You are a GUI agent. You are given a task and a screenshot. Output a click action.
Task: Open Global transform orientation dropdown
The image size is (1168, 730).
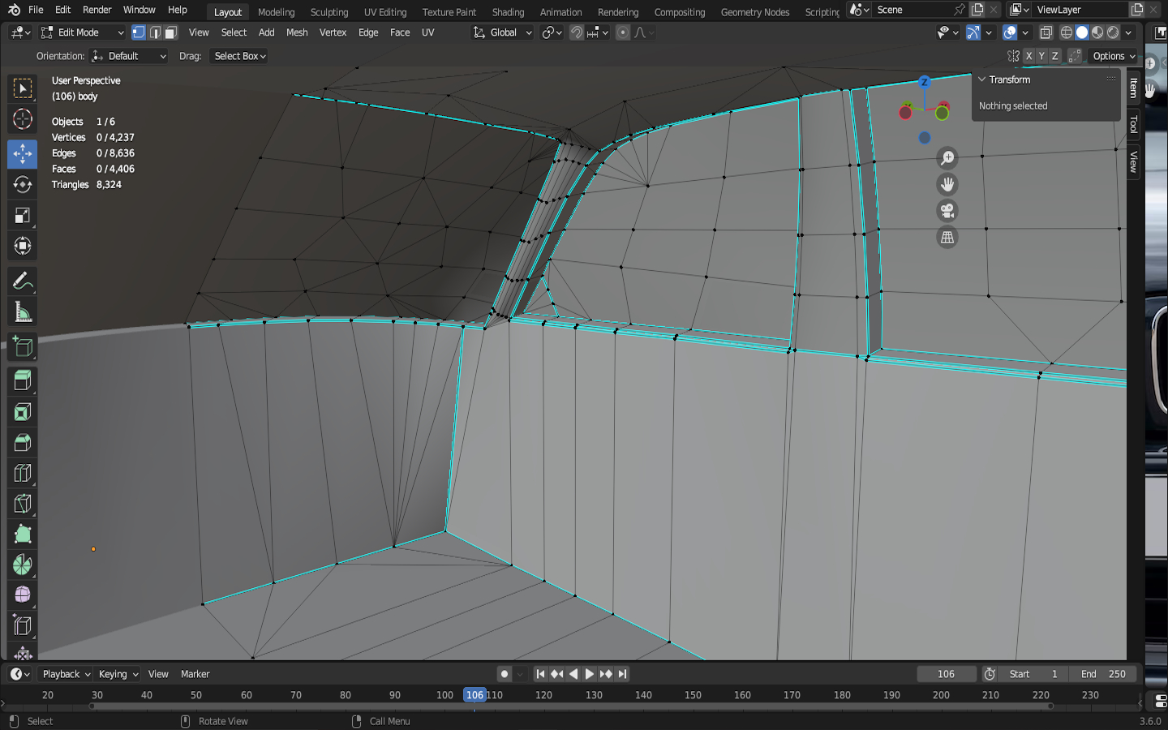click(502, 32)
